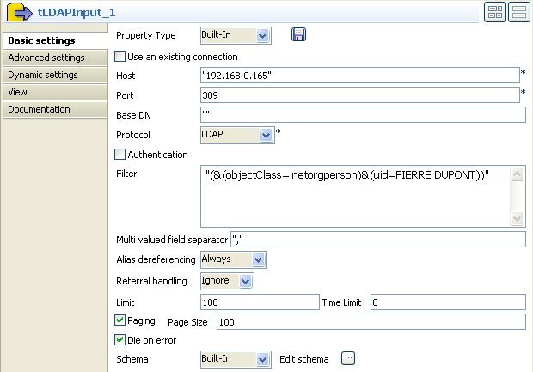The width and height of the screenshot is (533, 372).
Task: Click the Page Size input field
Action: coord(370,321)
